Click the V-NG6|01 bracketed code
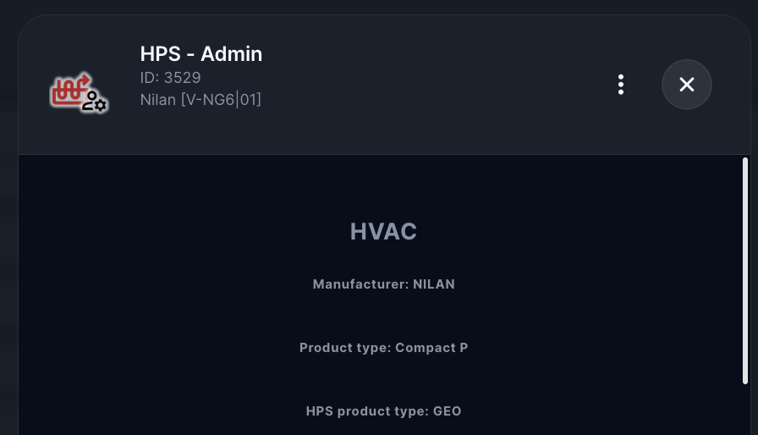 click(x=221, y=100)
